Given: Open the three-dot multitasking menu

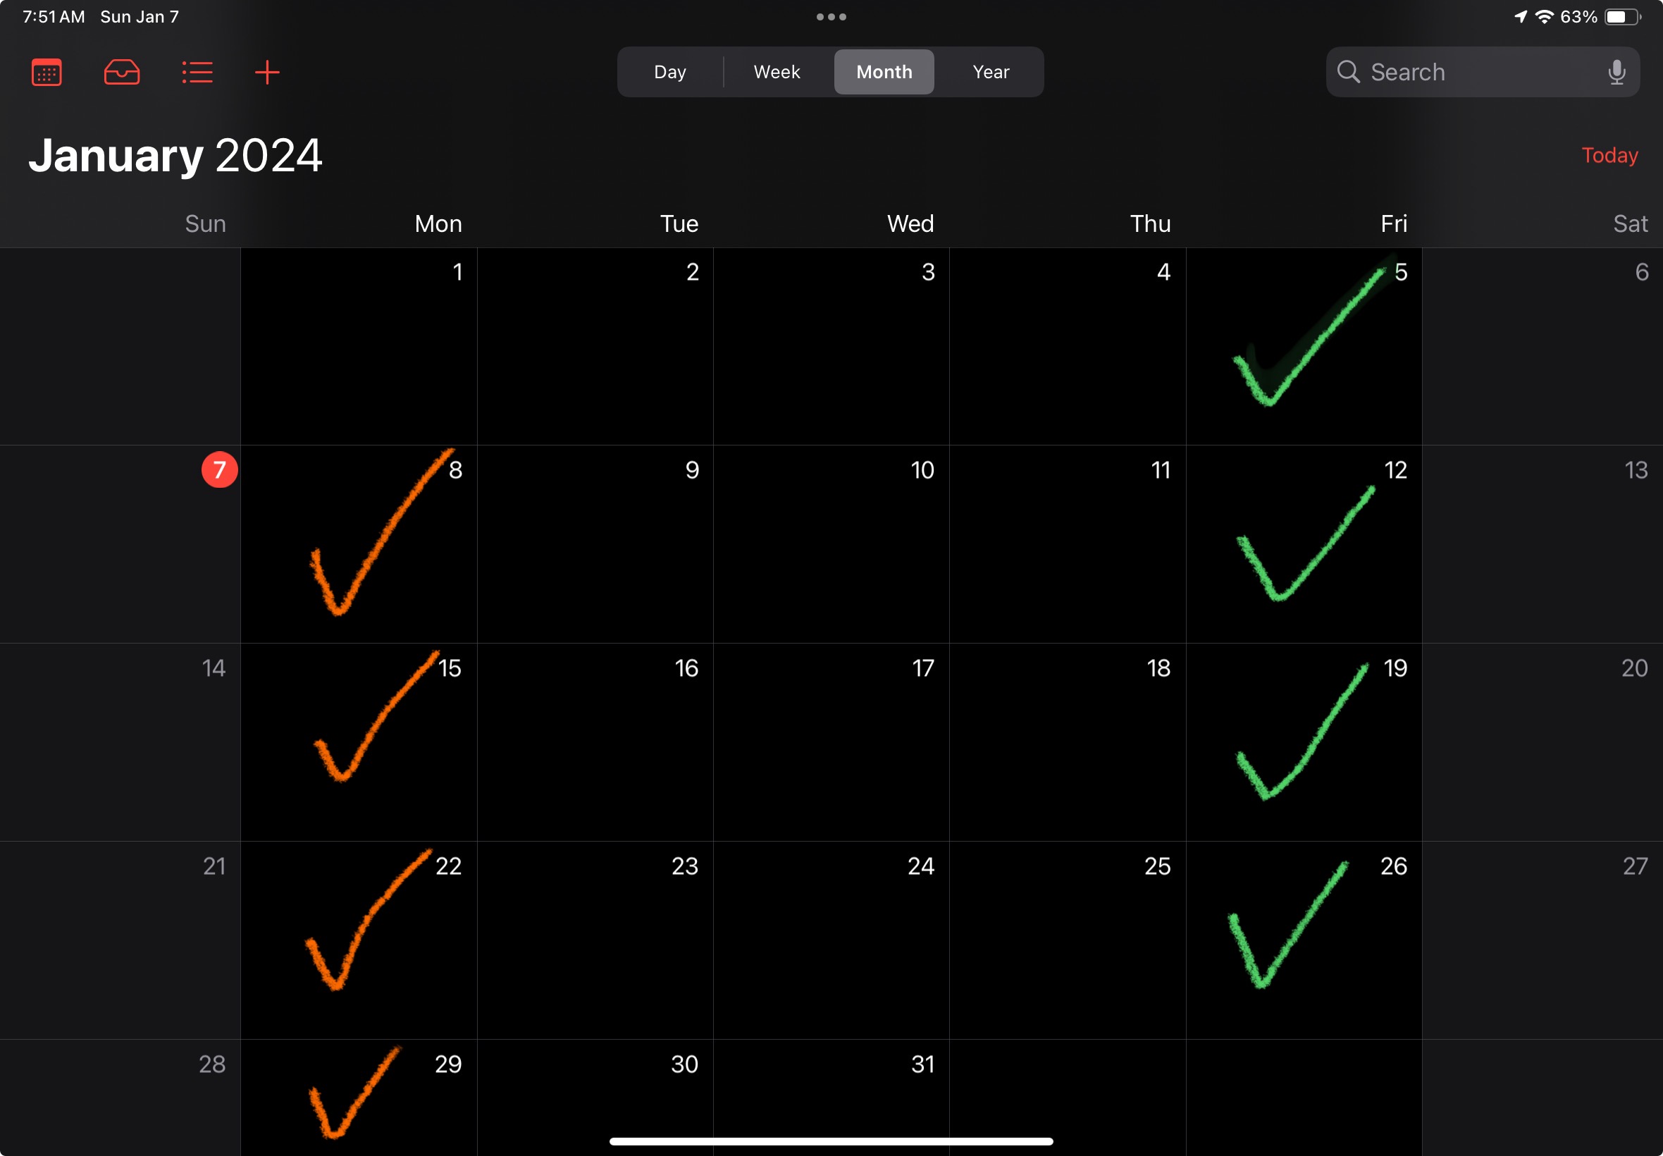Looking at the screenshot, I should pyautogui.click(x=831, y=17).
